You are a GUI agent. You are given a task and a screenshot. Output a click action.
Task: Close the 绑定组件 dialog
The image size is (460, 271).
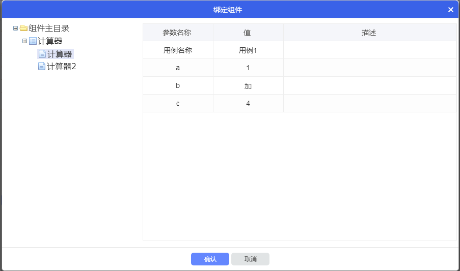tap(451, 10)
